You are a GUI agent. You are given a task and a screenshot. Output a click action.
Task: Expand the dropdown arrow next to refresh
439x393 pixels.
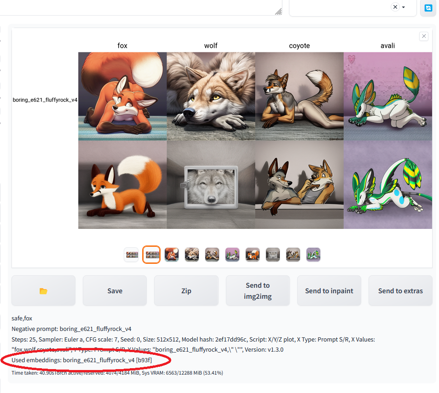point(404,7)
